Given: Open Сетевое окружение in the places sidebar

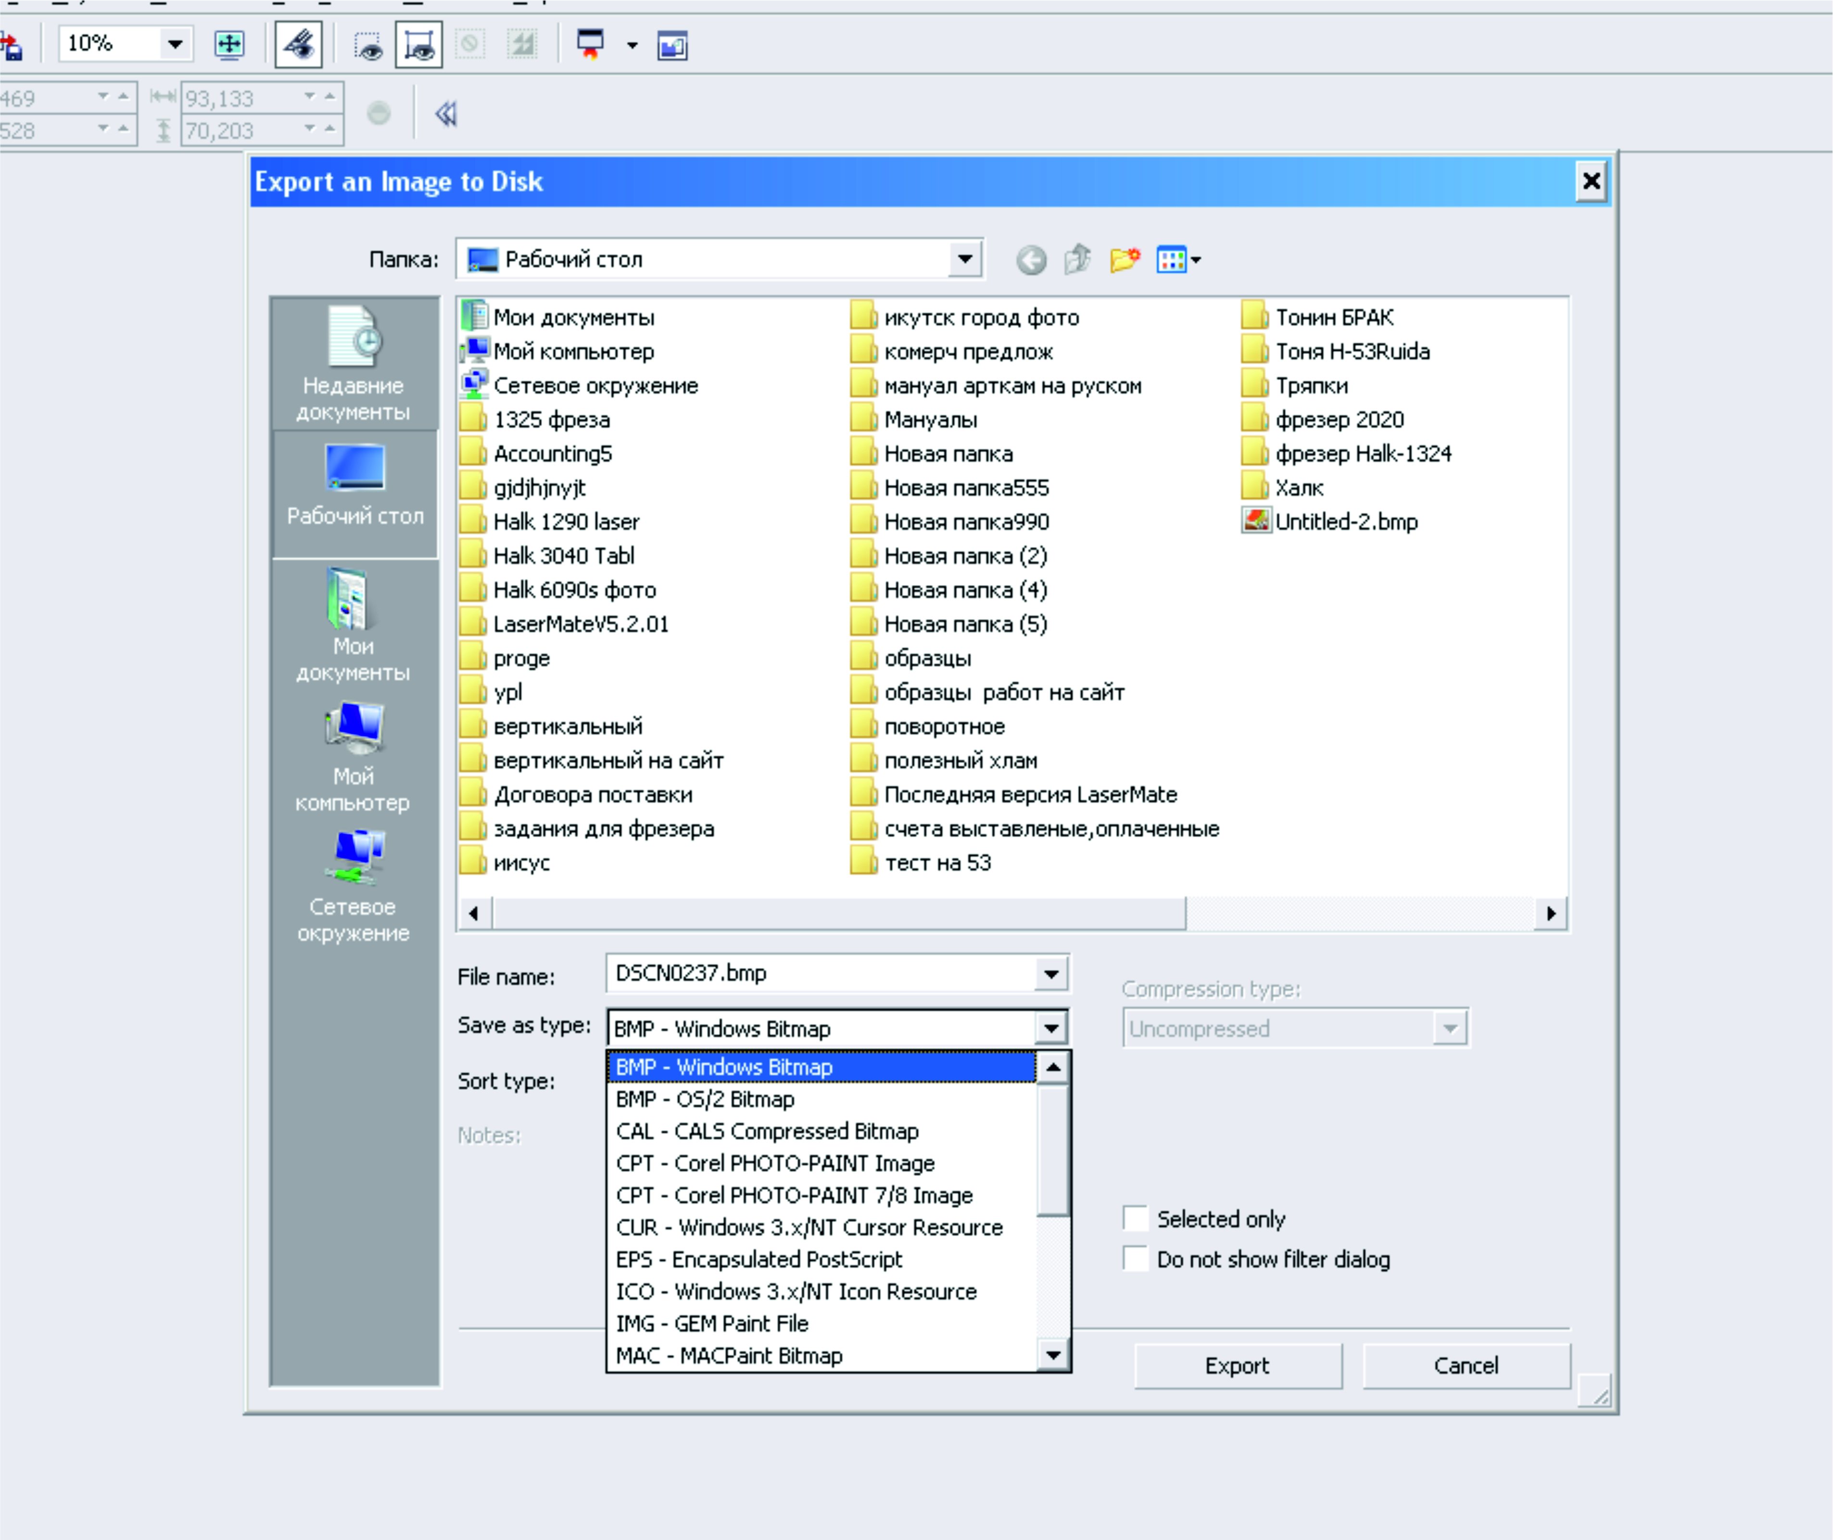Looking at the screenshot, I should pyautogui.click(x=354, y=886).
